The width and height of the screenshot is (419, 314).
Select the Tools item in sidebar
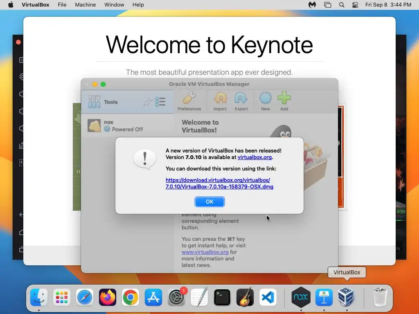(128, 102)
